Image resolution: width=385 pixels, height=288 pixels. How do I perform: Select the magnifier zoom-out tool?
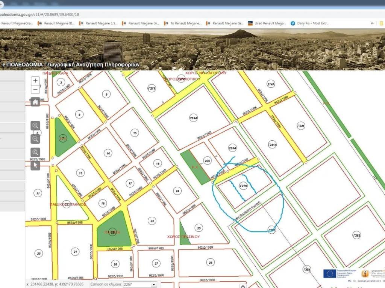coord(35,139)
